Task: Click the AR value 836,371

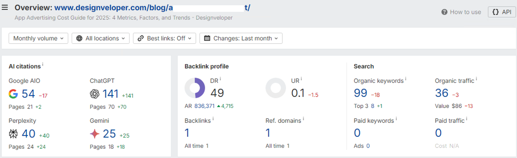Action: (204, 106)
